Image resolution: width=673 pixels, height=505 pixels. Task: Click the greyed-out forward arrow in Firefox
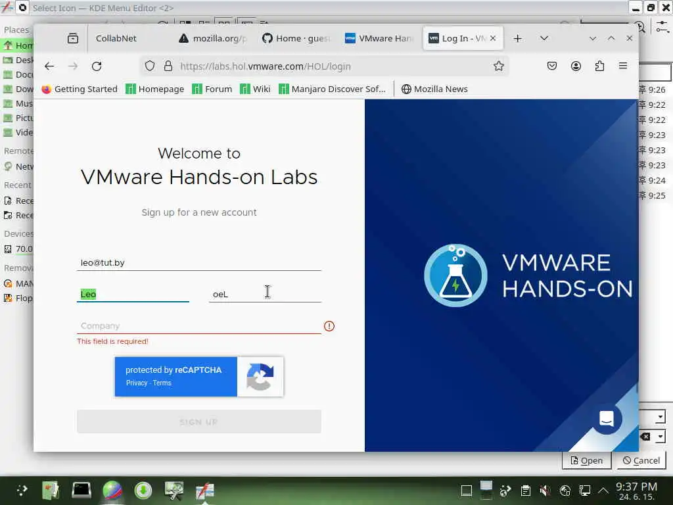pyautogui.click(x=73, y=66)
